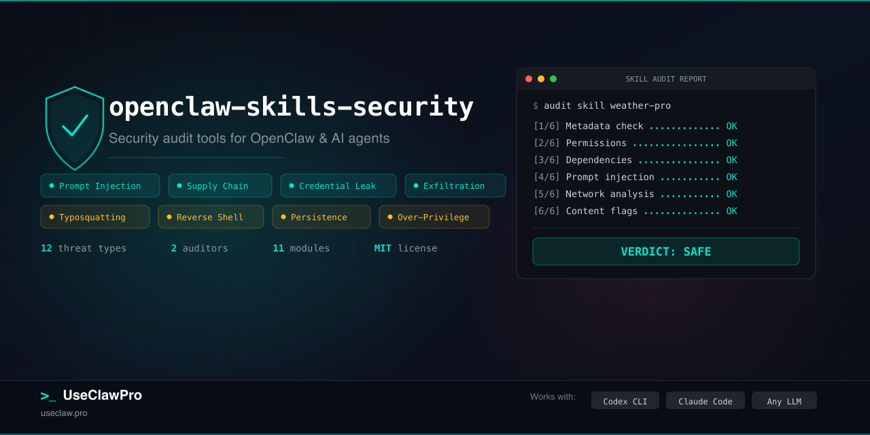Select the Credential Leak threat chip
This screenshot has width=870, height=435.
(x=338, y=185)
